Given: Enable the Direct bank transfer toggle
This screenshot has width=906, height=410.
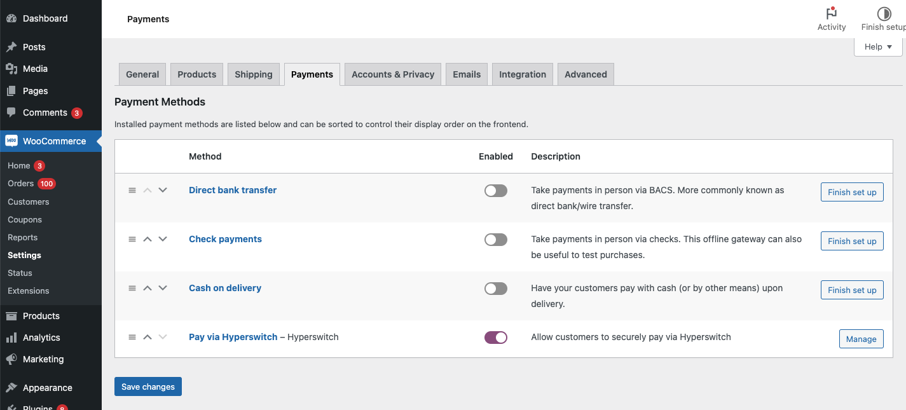Looking at the screenshot, I should tap(495, 191).
